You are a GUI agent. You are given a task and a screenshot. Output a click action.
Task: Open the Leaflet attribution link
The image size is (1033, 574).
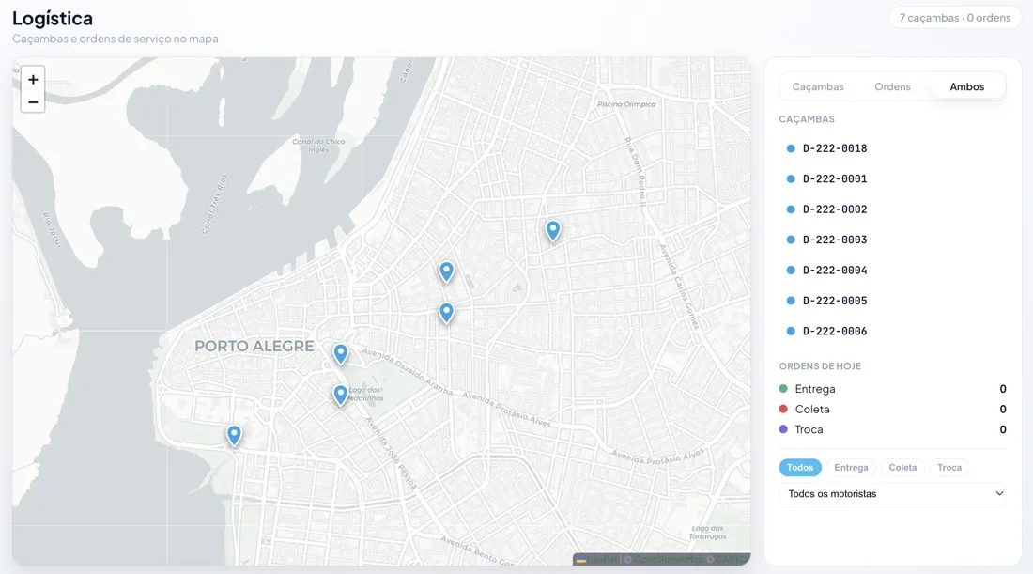596,560
